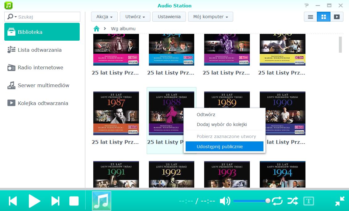Adjust the volume slider

point(251,201)
